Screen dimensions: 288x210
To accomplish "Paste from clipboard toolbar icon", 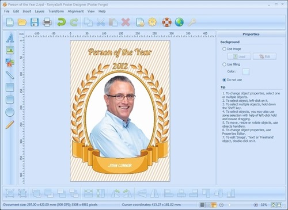I will click(x=113, y=22).
